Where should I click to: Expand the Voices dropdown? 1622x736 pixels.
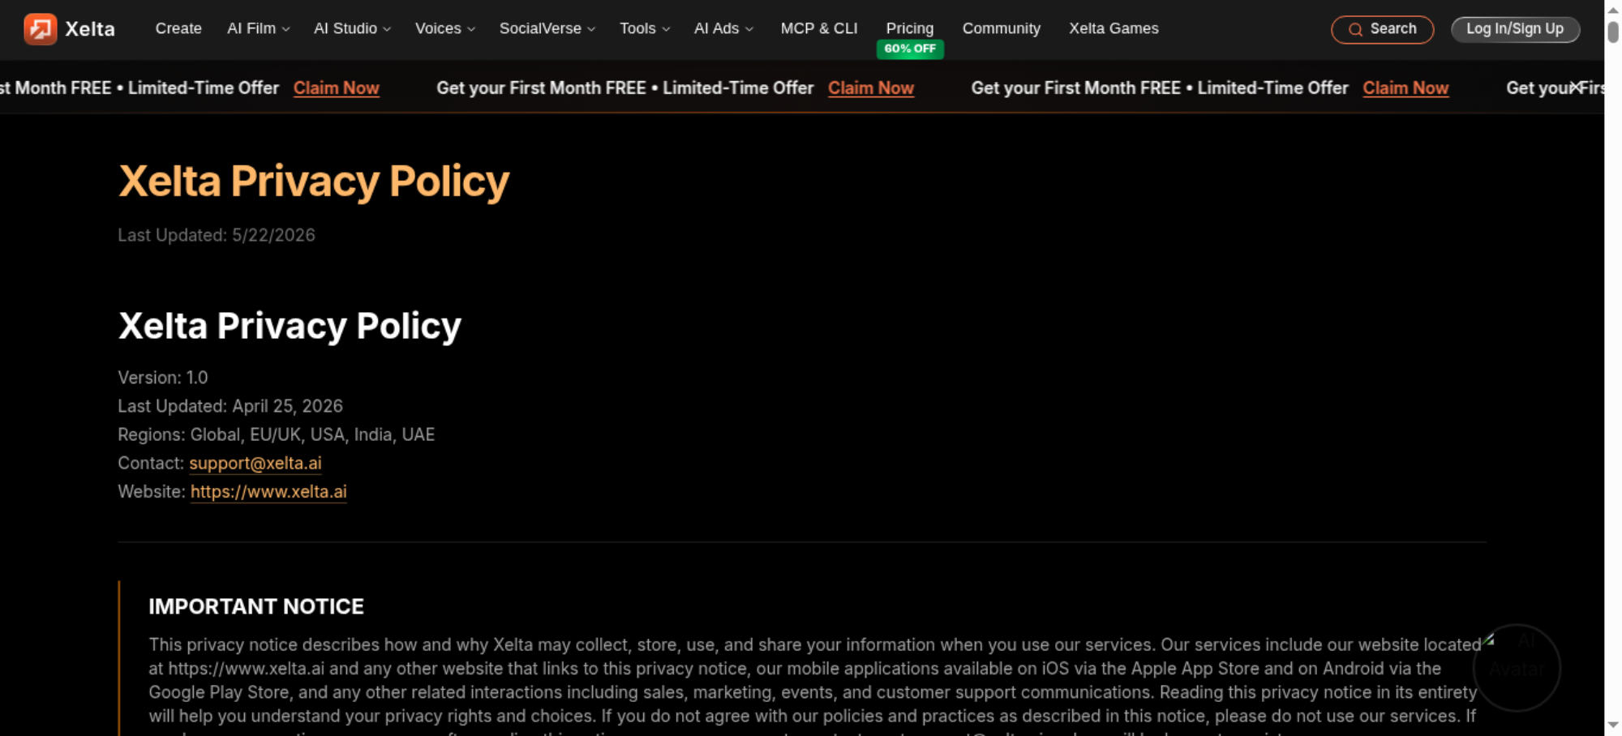point(444,28)
